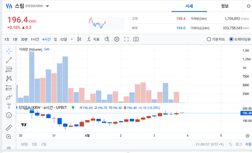Click the TradingView logo badge
Viewport: 252px width, 153px height.
click(x=24, y=125)
